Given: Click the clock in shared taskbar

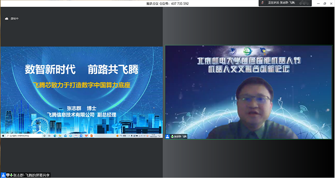Looking at the screenshot, I should click(x=153, y=136).
